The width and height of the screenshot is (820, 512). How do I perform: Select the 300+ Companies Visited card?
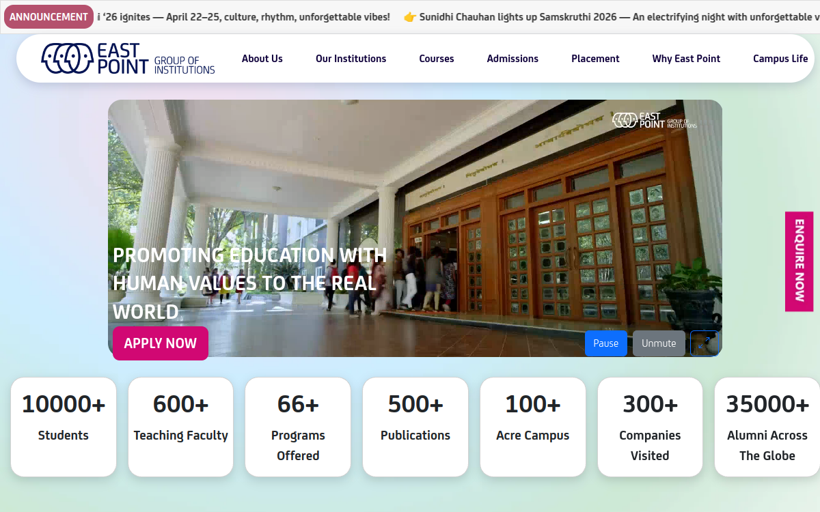pyautogui.click(x=650, y=427)
